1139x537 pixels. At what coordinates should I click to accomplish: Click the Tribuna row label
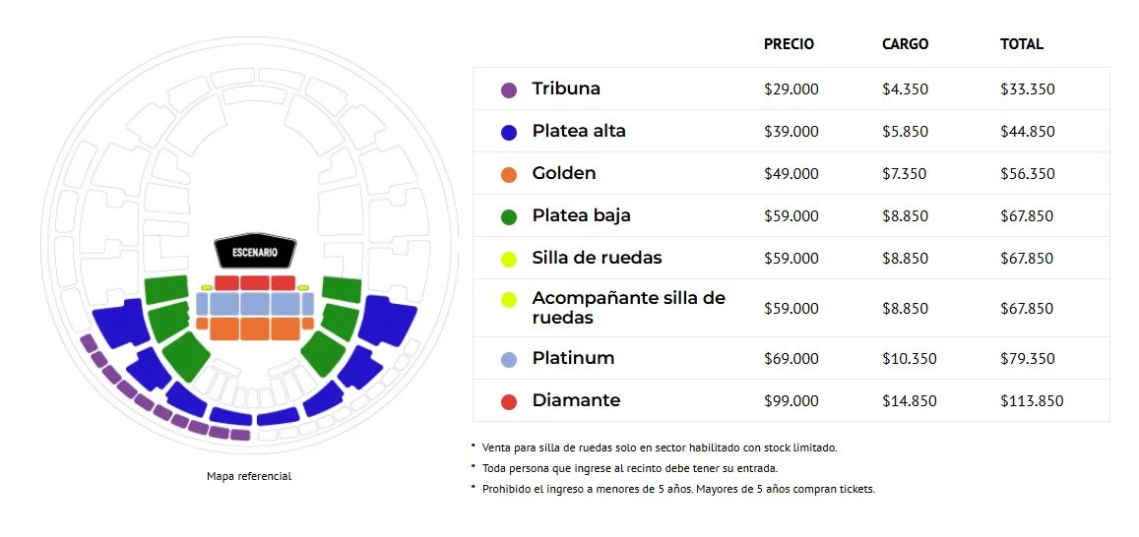coord(566,89)
